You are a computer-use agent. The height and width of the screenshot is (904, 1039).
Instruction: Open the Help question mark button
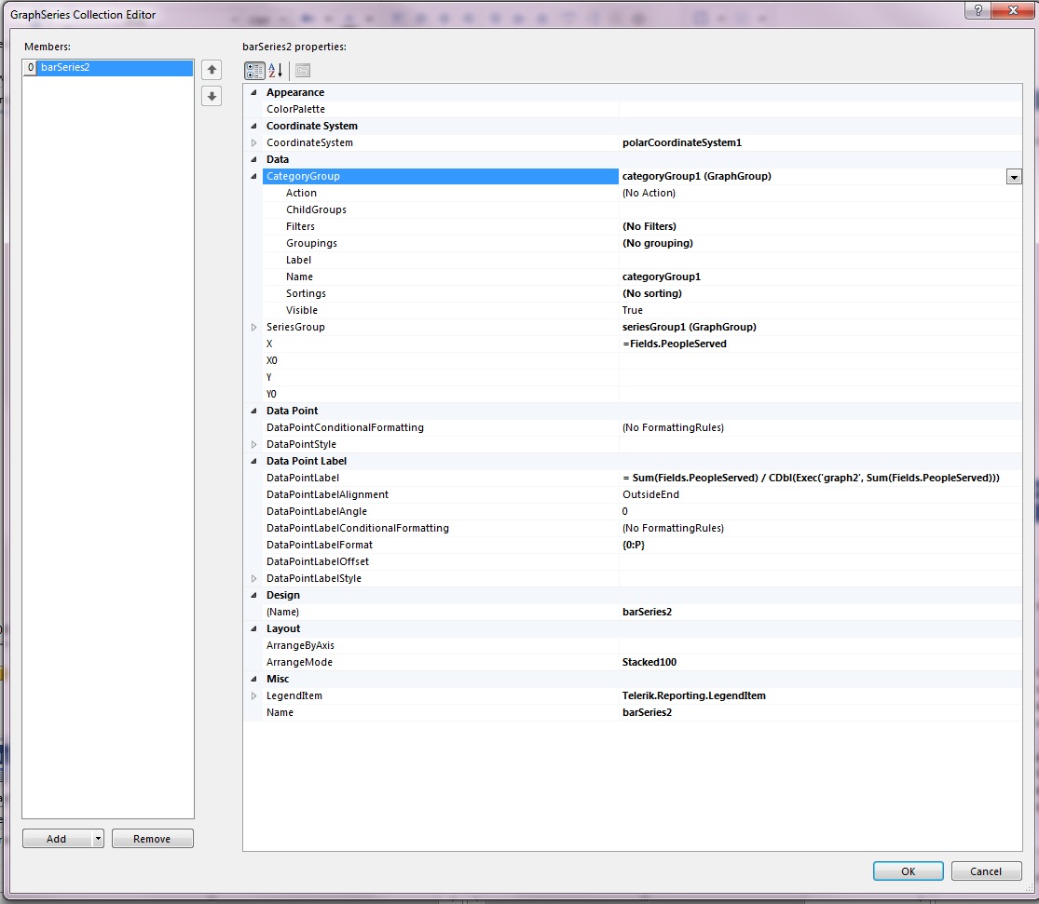click(x=977, y=10)
